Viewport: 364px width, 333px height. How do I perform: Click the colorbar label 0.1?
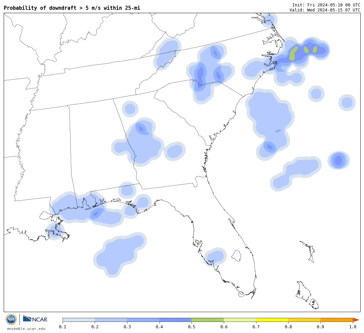coord(63,327)
